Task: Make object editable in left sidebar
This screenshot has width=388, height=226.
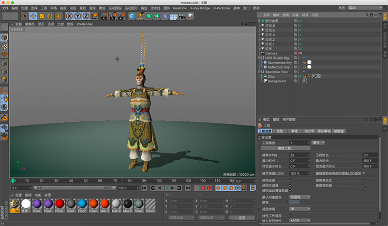Action: click(x=4, y=27)
